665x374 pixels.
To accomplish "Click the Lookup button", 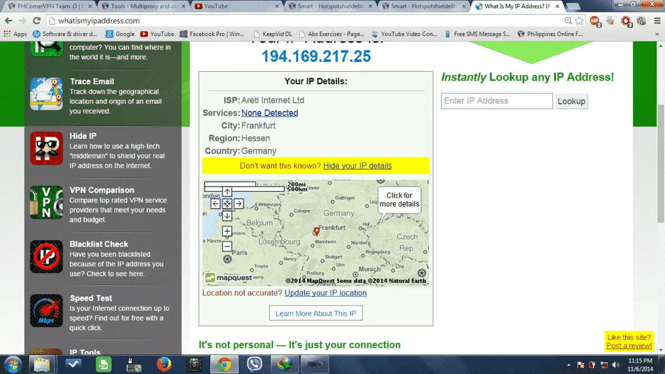I will pos(571,102).
